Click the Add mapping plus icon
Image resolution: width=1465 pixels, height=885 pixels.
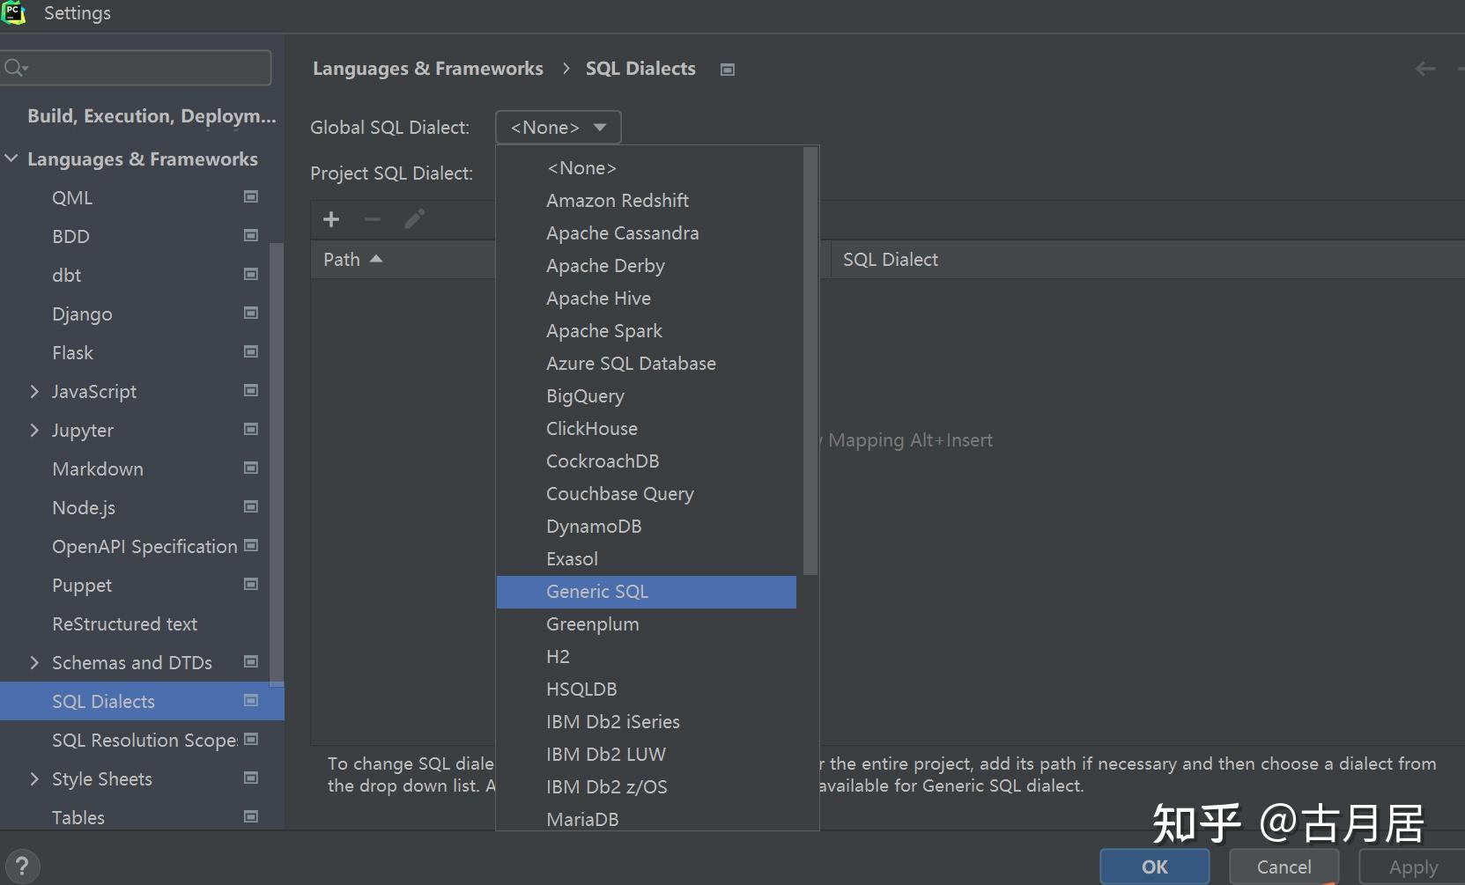tap(331, 219)
